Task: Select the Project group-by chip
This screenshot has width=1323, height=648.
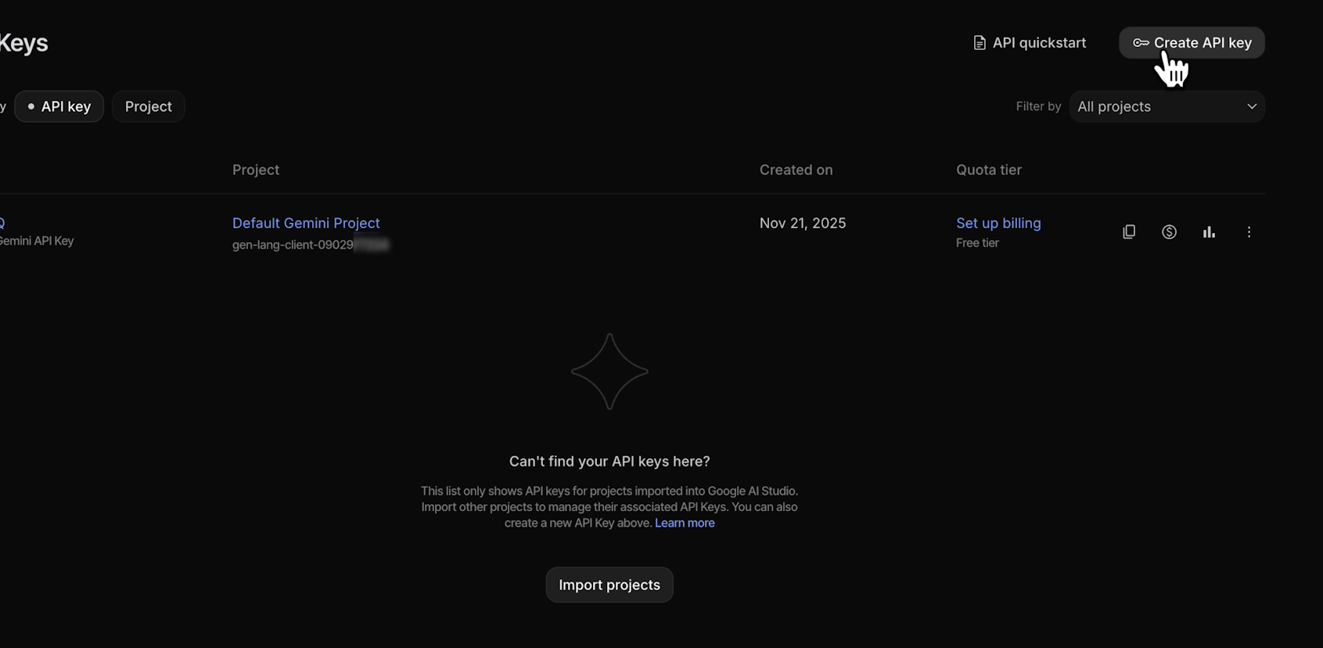Action: pos(149,106)
